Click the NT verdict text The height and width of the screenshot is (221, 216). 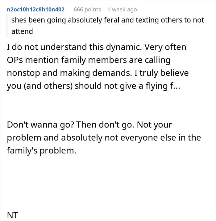click(12, 215)
